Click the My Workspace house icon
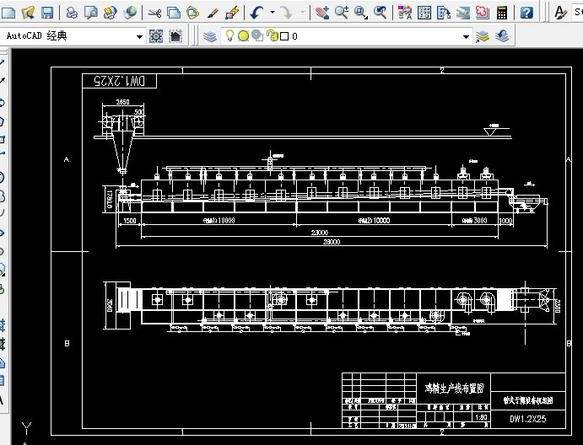This screenshot has height=445, width=583. (x=175, y=36)
